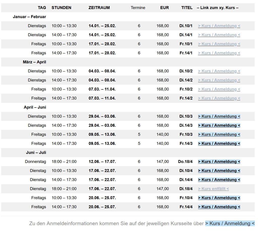Open Kurs / Anmeldung link for Di.14/1
Image resolution: width=258 pixels, height=232 pixels.
(x=219, y=35)
